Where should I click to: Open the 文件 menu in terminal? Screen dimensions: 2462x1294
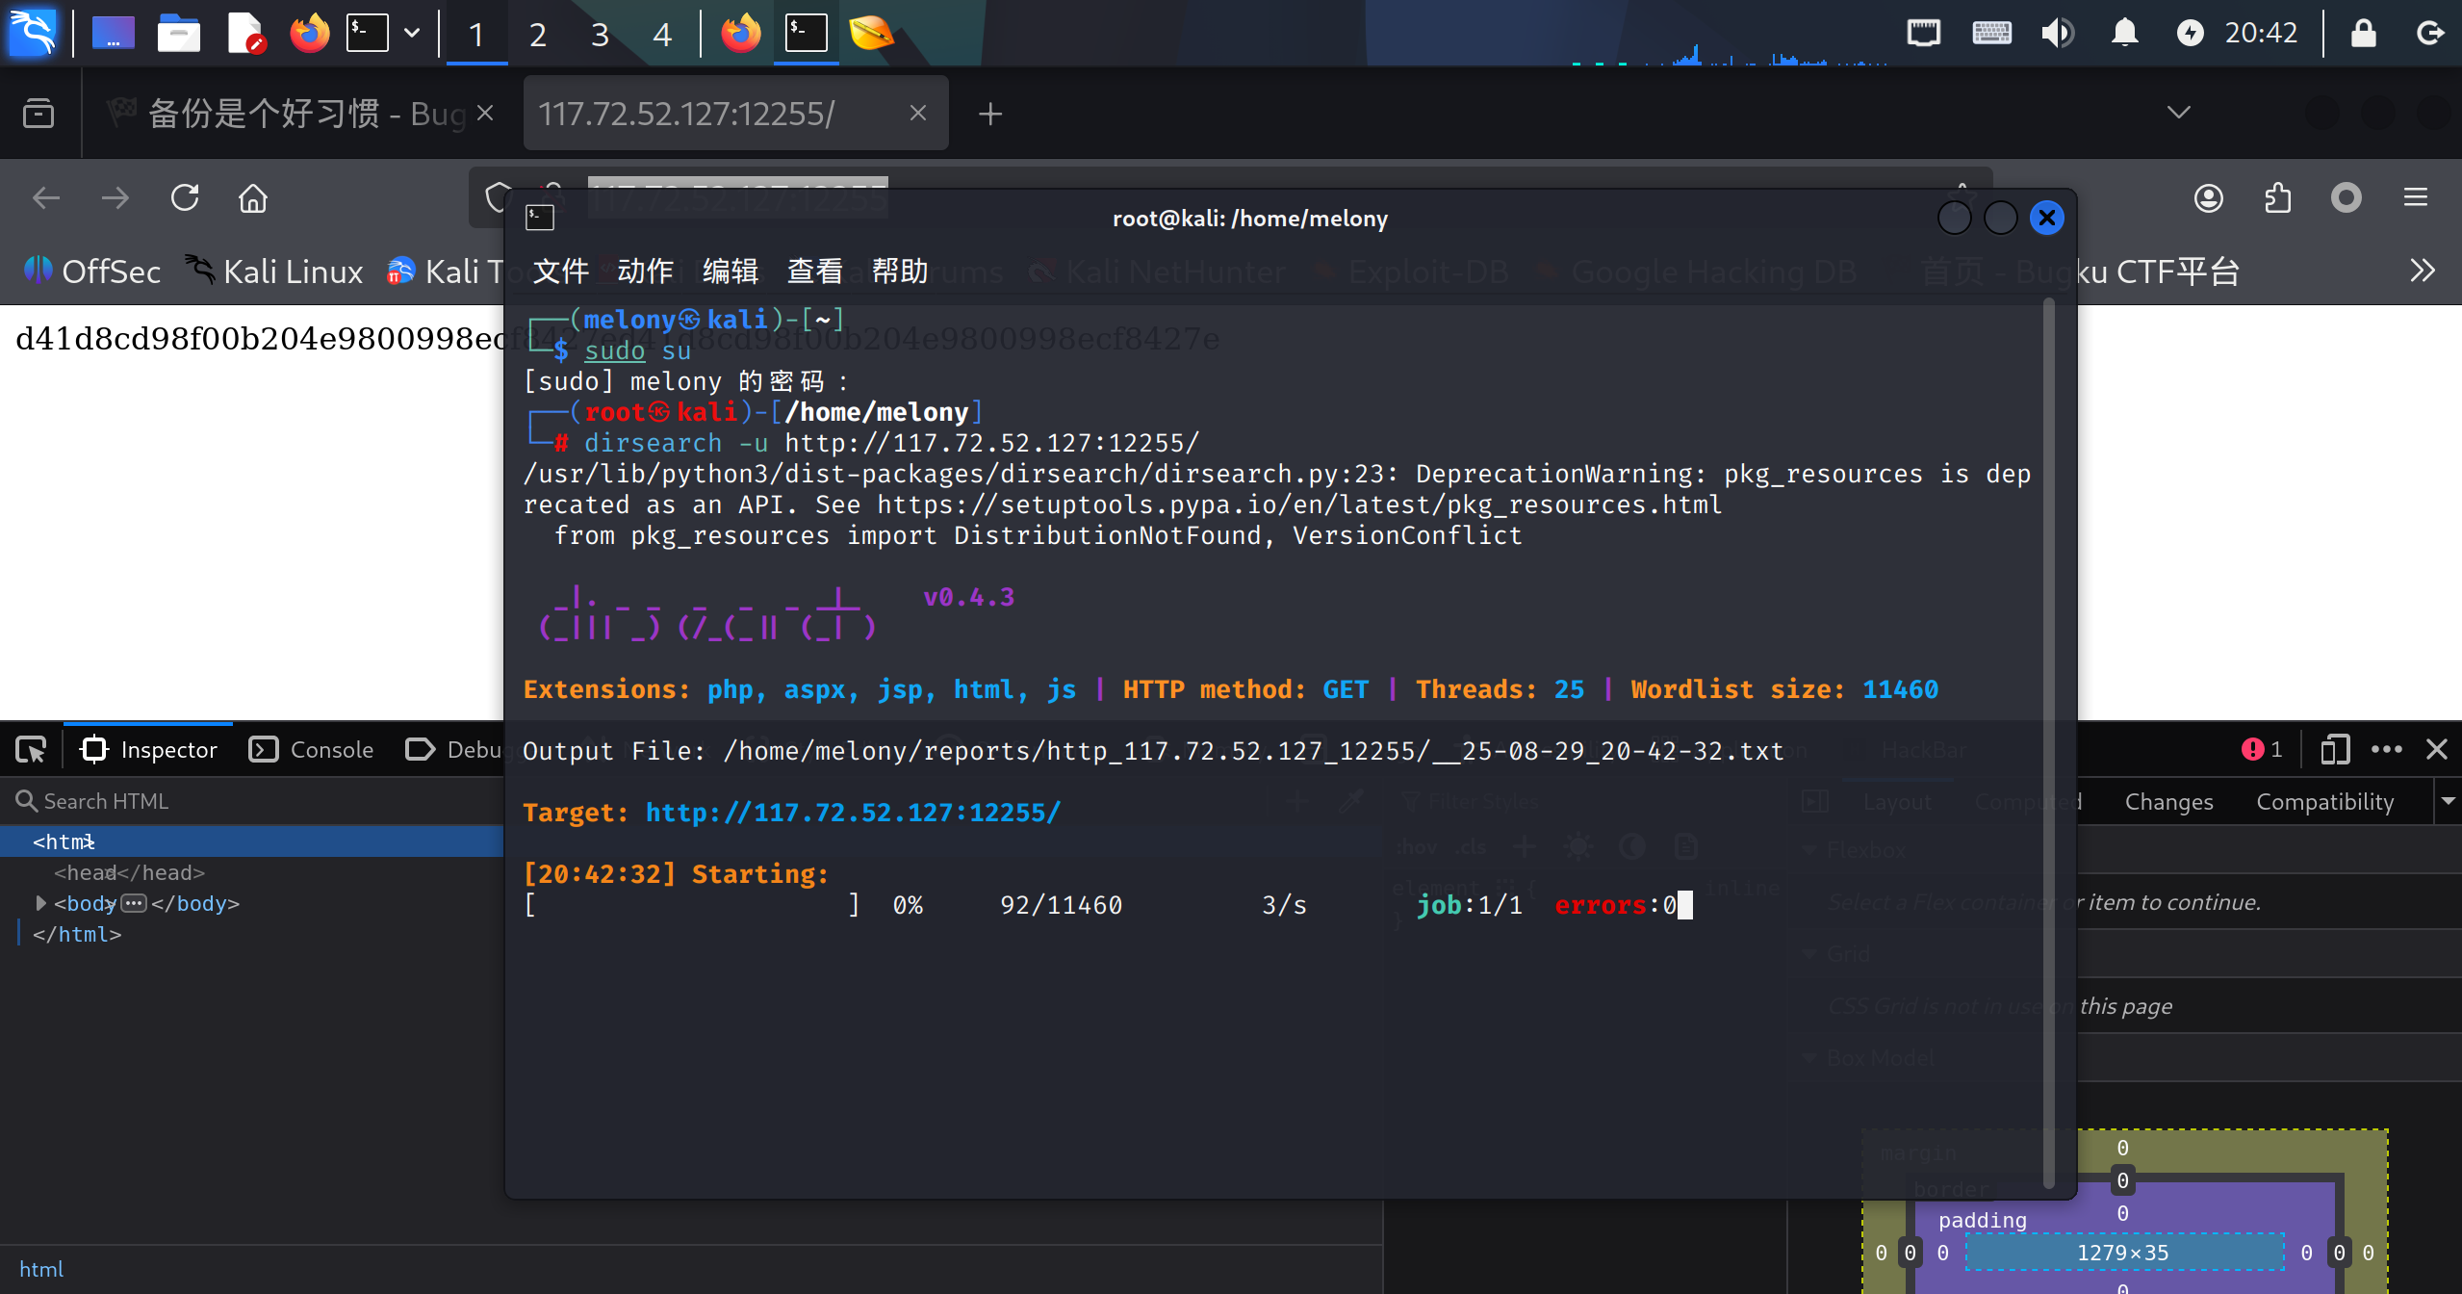coord(560,272)
